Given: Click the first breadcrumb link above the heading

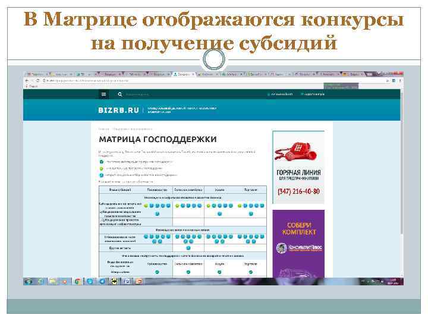Looking at the screenshot, I should 103,129.
